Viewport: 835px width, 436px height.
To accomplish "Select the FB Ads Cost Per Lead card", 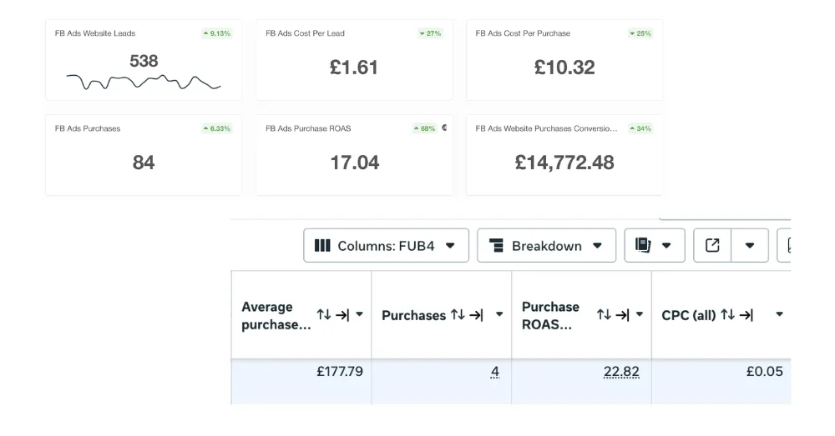I will [354, 60].
